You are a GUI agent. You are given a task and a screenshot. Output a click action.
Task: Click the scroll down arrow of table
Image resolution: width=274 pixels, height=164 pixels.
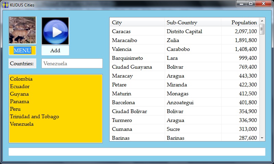[262, 138]
